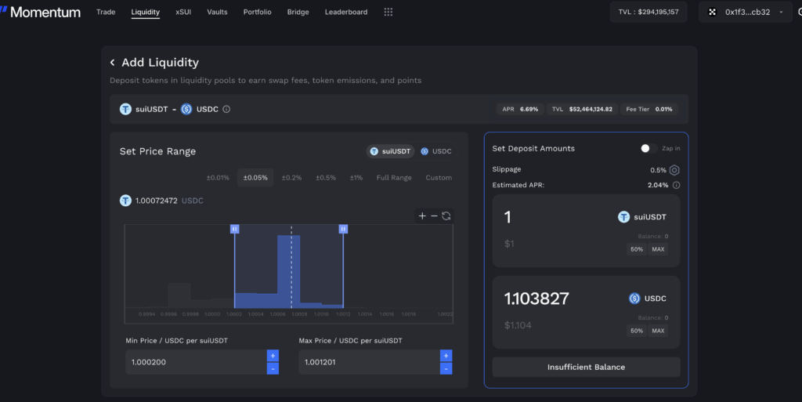The height and width of the screenshot is (402, 802).
Task: Reset the price chart view
Action: pyautogui.click(x=446, y=216)
